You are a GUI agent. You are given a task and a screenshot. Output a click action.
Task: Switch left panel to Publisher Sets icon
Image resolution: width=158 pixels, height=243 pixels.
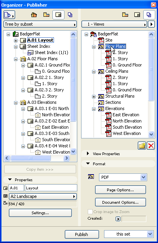(70, 15)
